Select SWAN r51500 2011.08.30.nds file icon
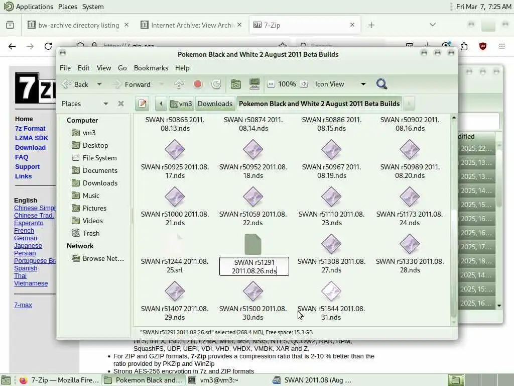The image size is (514, 386). point(253,291)
